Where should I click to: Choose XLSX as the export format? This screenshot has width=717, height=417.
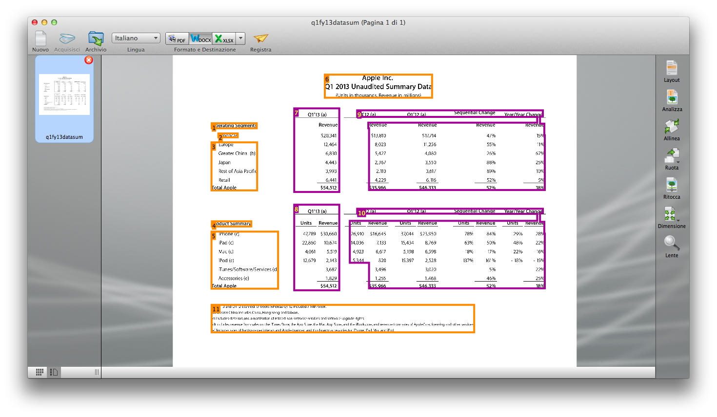coord(224,38)
